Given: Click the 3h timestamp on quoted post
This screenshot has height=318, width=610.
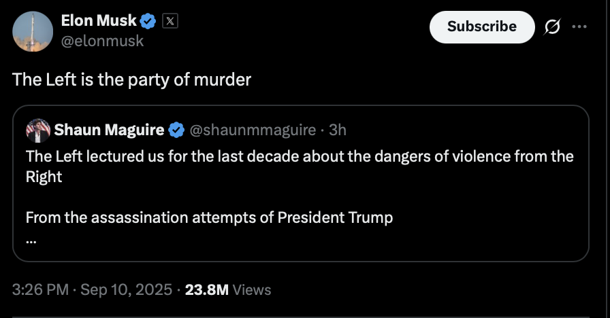Looking at the screenshot, I should [x=337, y=129].
